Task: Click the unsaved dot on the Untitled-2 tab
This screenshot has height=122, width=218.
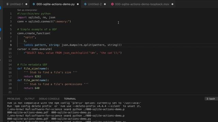Action: tap(105, 4)
